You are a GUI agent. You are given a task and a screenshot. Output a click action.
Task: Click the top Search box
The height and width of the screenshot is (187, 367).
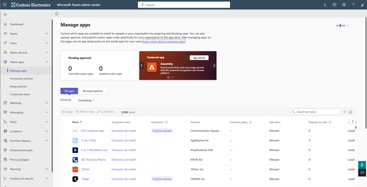(x=184, y=5)
